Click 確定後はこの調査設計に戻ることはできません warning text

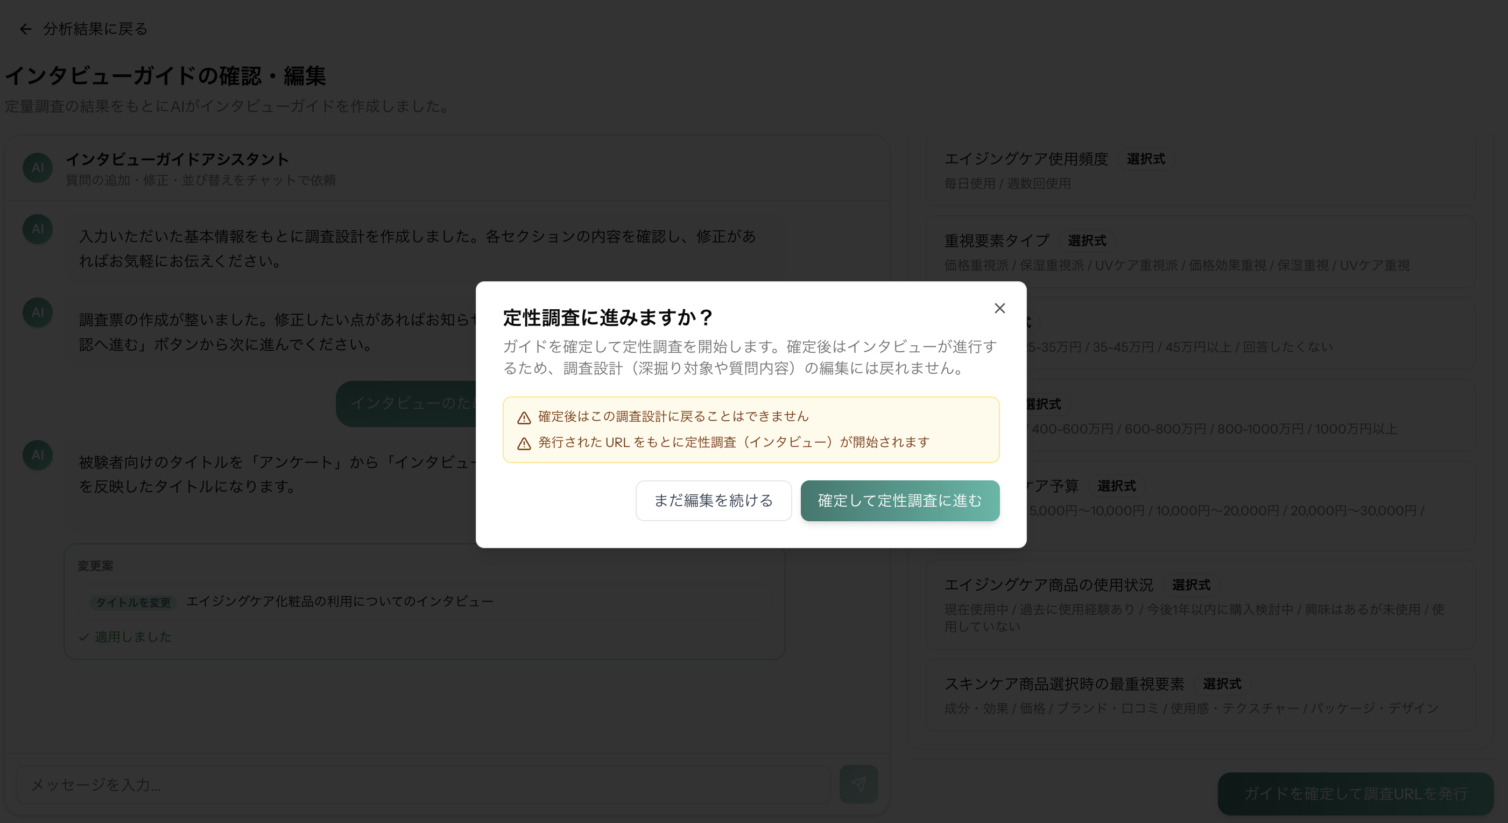(673, 416)
